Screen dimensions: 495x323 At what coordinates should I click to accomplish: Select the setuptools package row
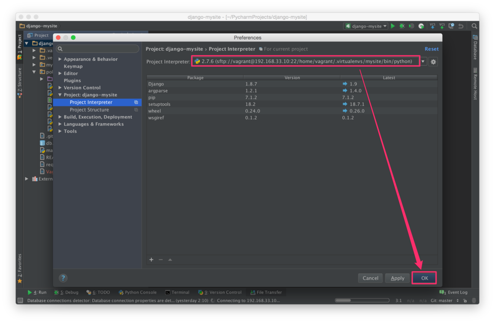[292, 104]
